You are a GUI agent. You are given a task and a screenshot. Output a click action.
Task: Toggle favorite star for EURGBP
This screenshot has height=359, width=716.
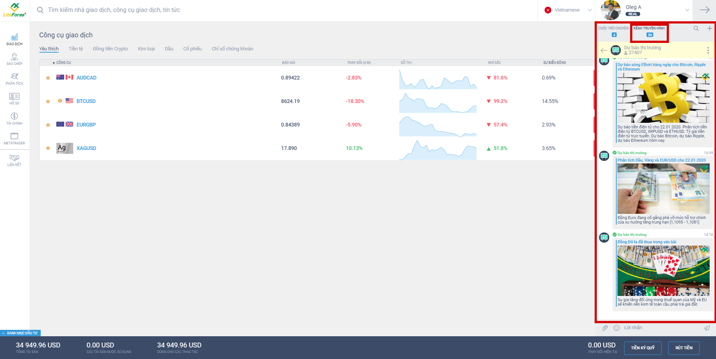click(48, 125)
